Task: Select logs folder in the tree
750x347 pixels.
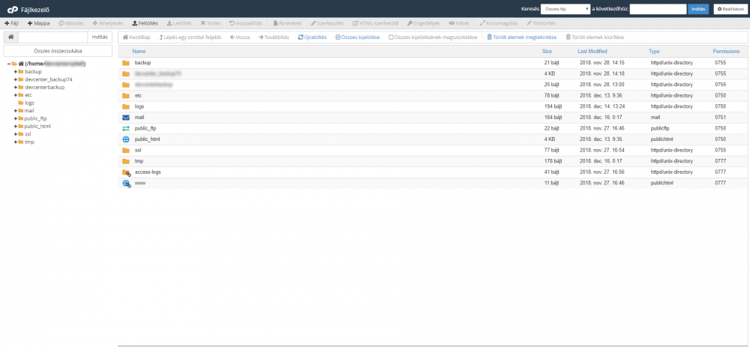Action: point(29,103)
